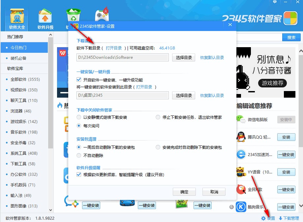The image size is (303, 222).
Task: Click the 微信电脑版 WeChat icon
Action: click(x=241, y=119)
